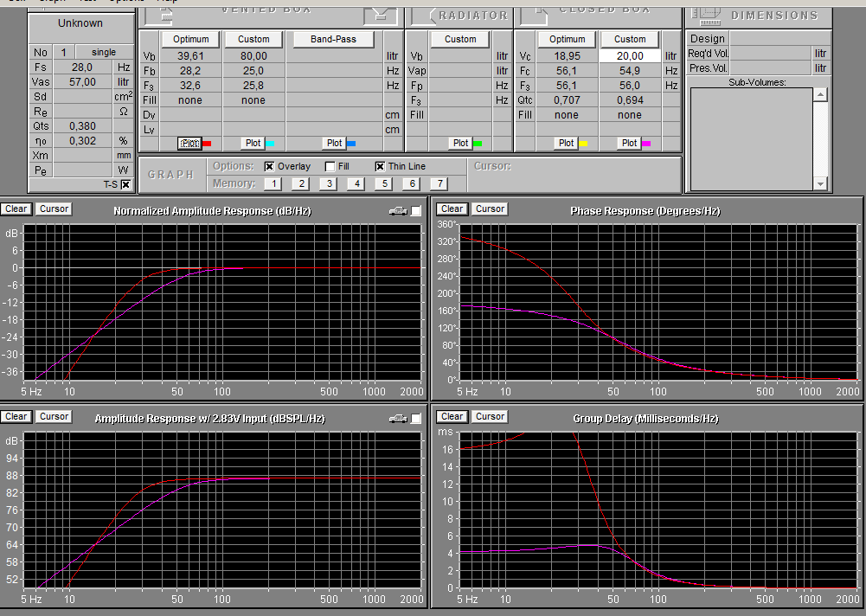Select graph Memory slot 1

pos(273,183)
